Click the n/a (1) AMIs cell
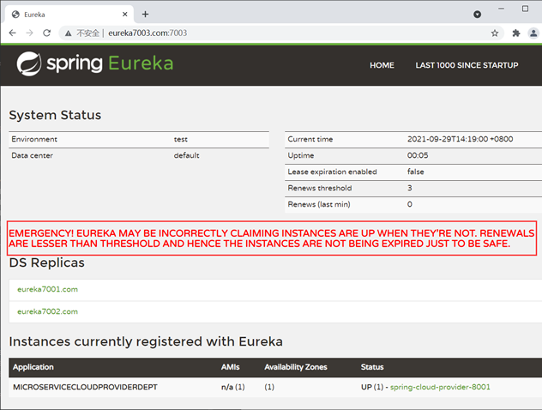The image size is (542, 410). pyautogui.click(x=233, y=387)
